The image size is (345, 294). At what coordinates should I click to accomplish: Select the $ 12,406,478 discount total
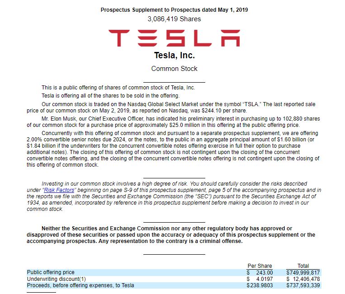click(303, 279)
